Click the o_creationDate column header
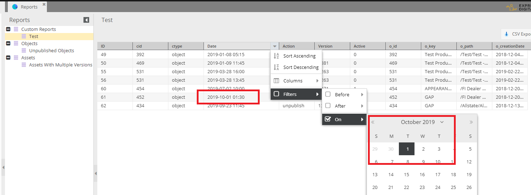 (510, 46)
